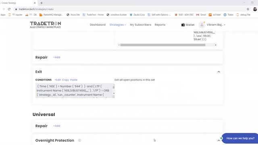Open condition builder bookmark
Image resolution: width=258 pixels, height=145 pixels.
click(117, 15)
